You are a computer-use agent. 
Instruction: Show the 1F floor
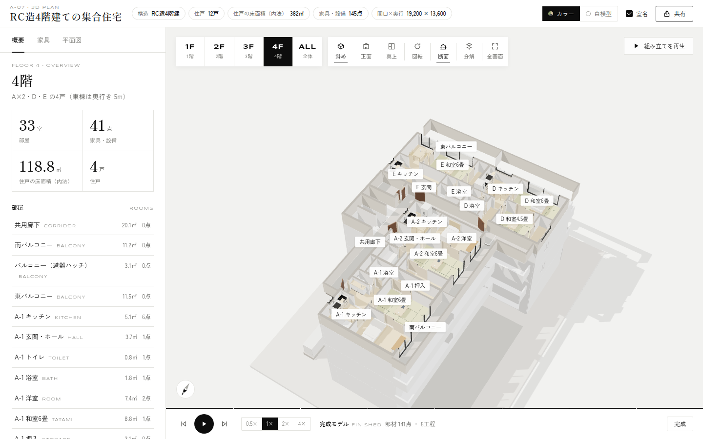pyautogui.click(x=190, y=51)
